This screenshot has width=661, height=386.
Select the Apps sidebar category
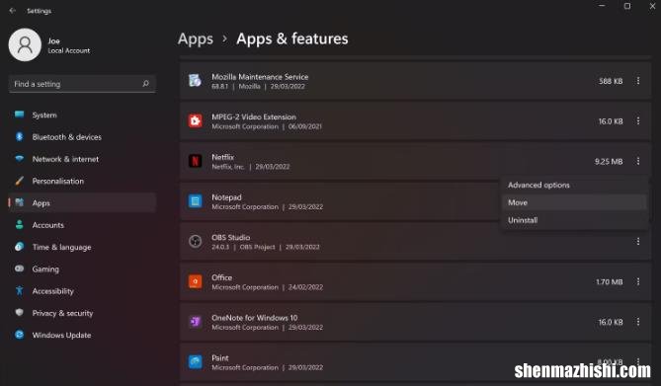click(82, 202)
